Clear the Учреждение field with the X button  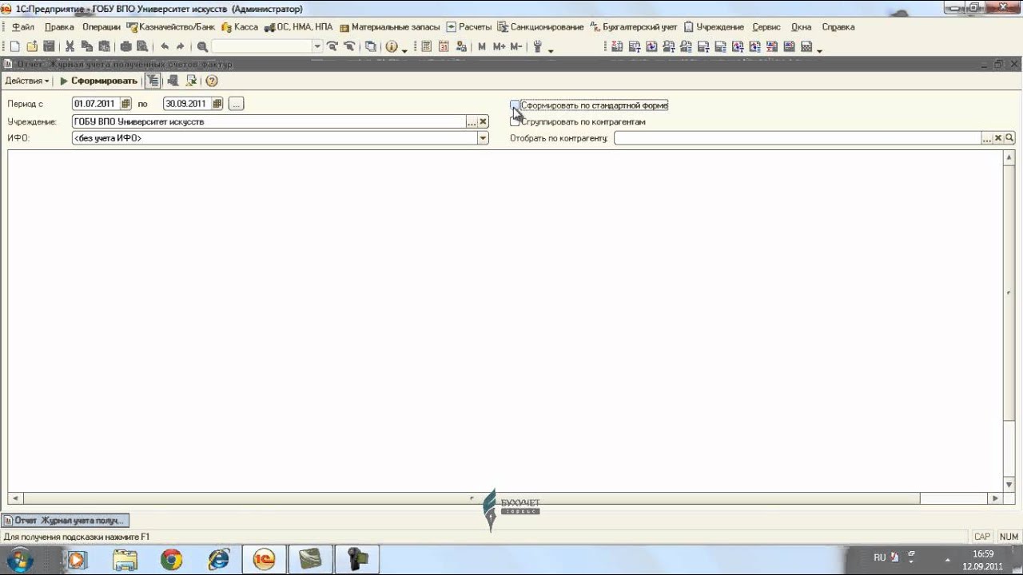coord(484,121)
